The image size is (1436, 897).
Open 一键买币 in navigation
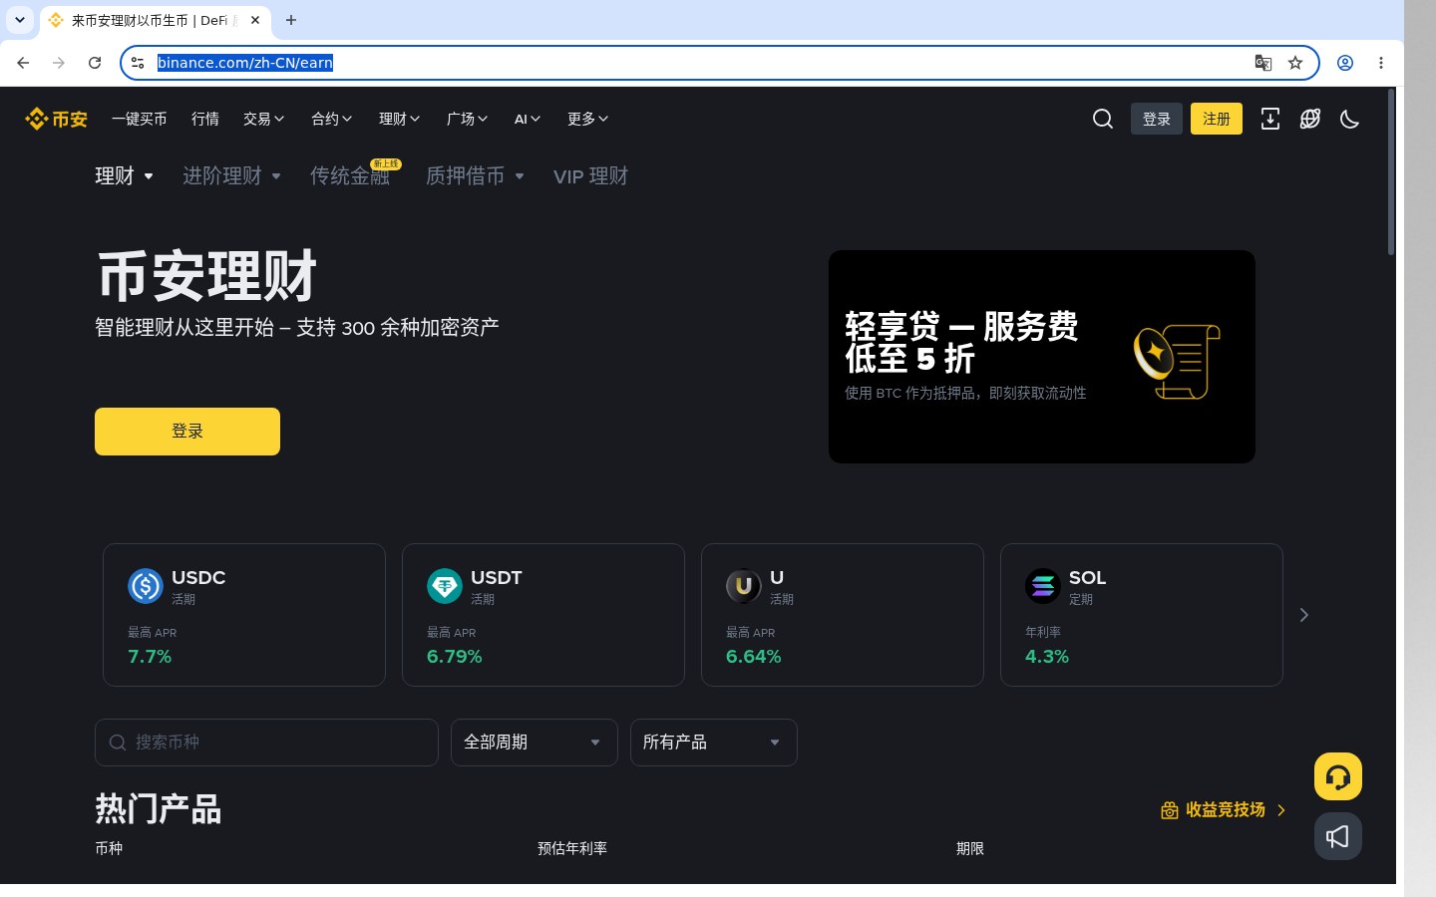coord(140,119)
